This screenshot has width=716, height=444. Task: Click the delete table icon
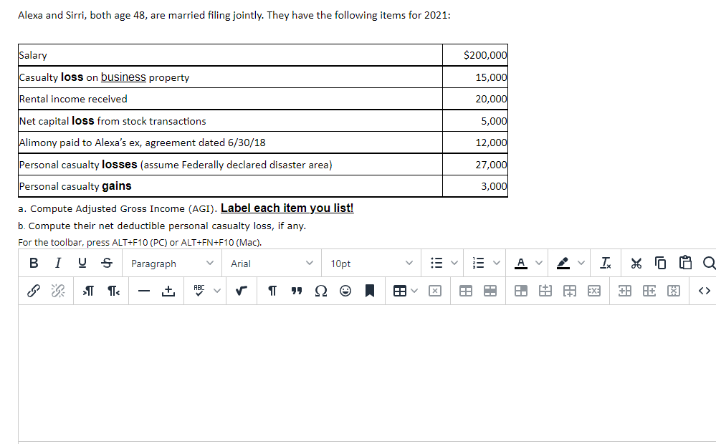[435, 291]
